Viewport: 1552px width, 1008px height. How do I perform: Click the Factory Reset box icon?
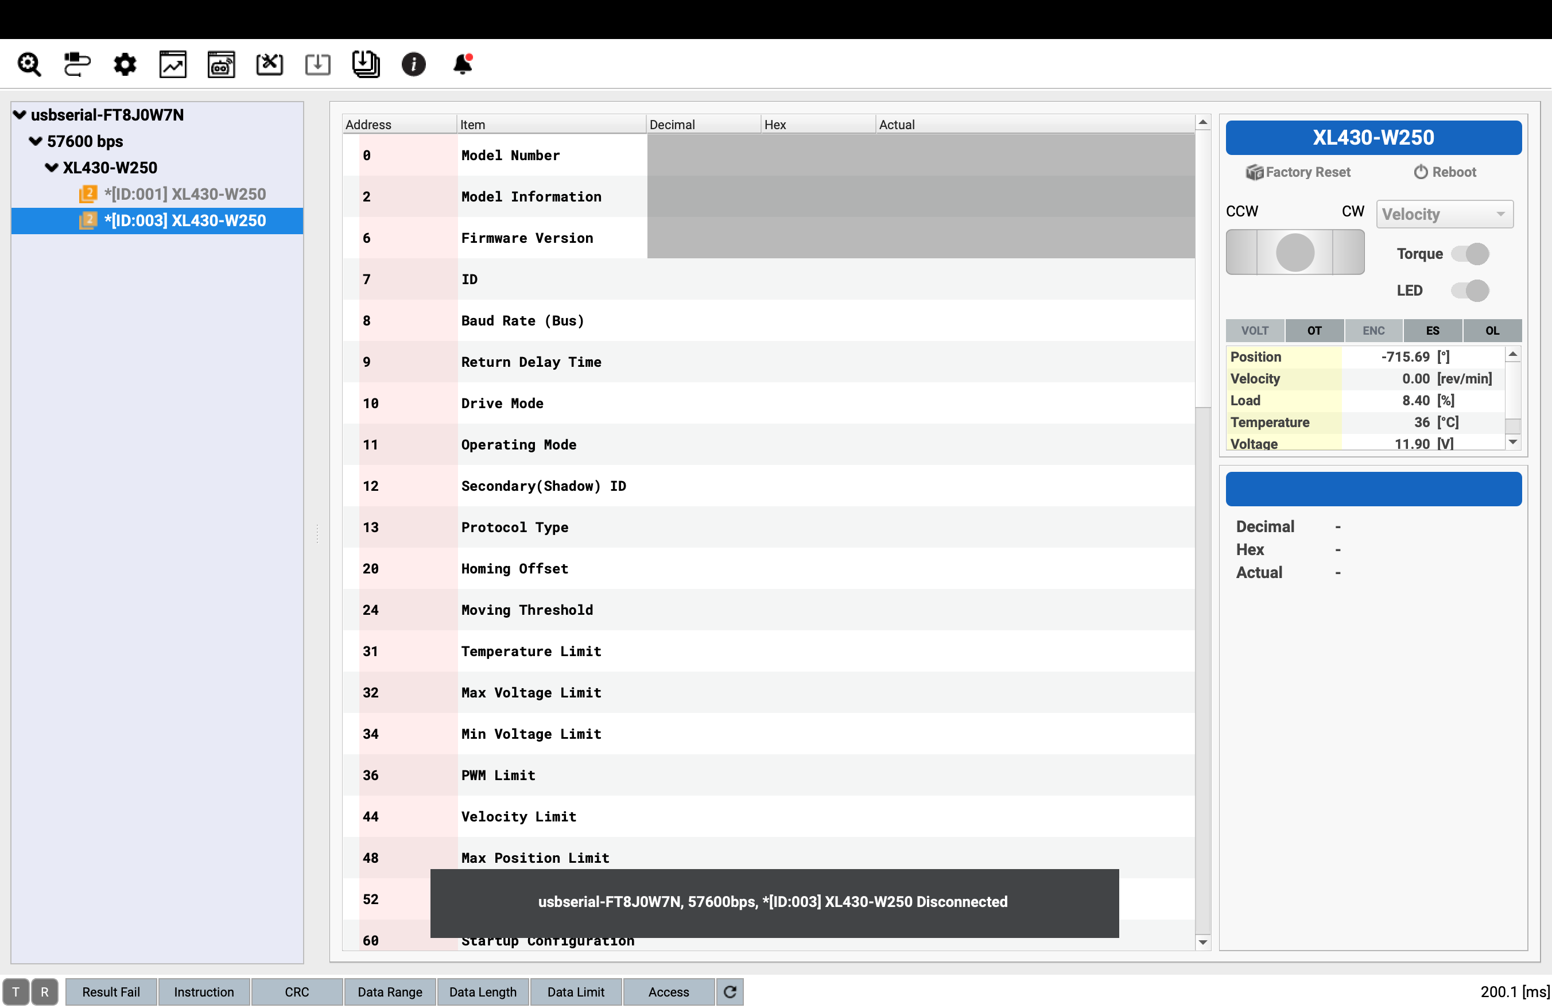[x=1254, y=172]
